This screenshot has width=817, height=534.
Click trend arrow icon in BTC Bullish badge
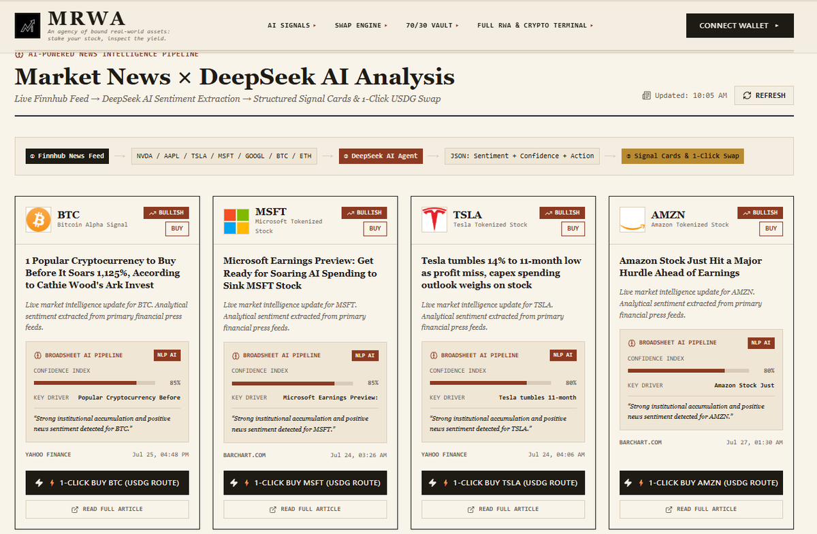[153, 213]
